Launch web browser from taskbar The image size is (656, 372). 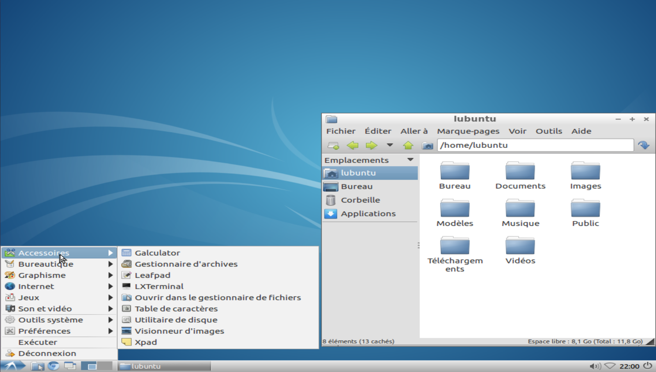tap(54, 366)
